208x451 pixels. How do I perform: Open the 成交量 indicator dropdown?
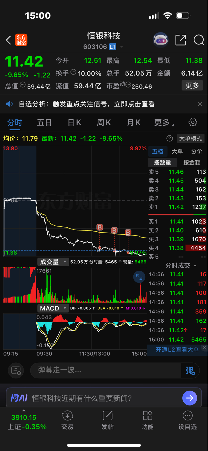click(53, 262)
